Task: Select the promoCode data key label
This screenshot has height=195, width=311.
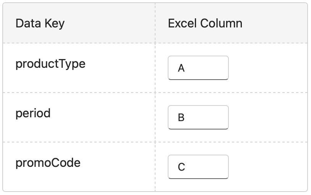Action: 48,163
